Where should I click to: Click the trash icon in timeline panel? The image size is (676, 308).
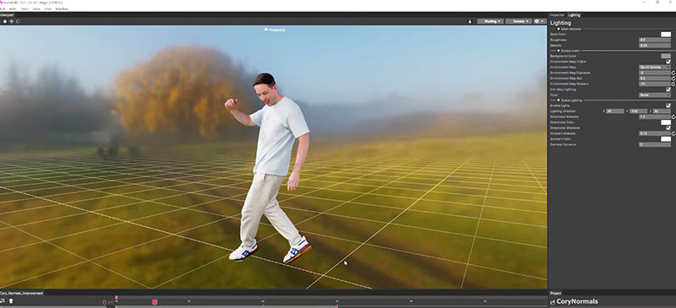[x=11, y=301]
